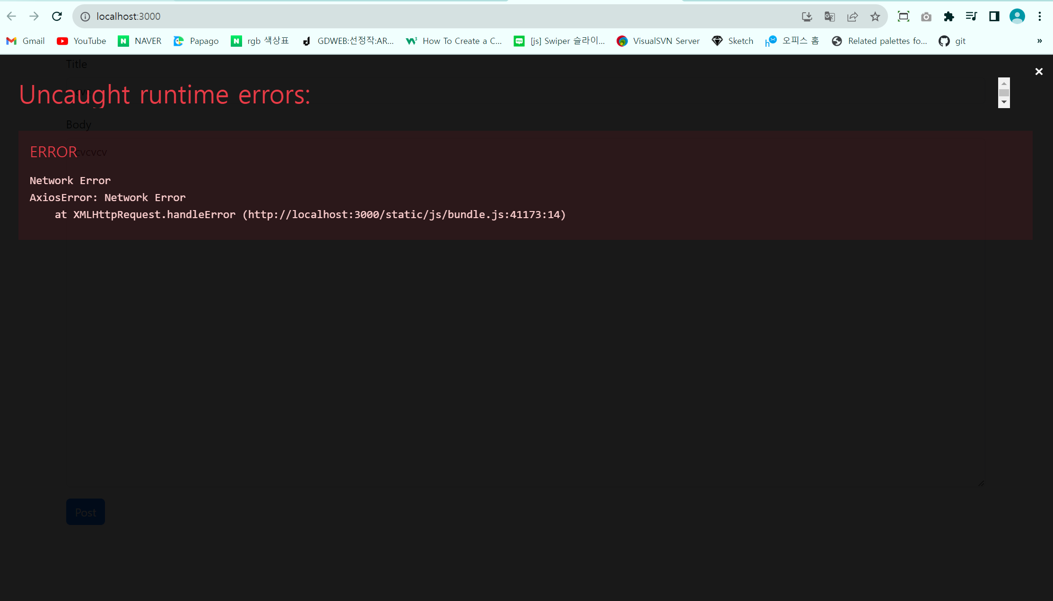Open the YouTube bookmark

point(81,41)
